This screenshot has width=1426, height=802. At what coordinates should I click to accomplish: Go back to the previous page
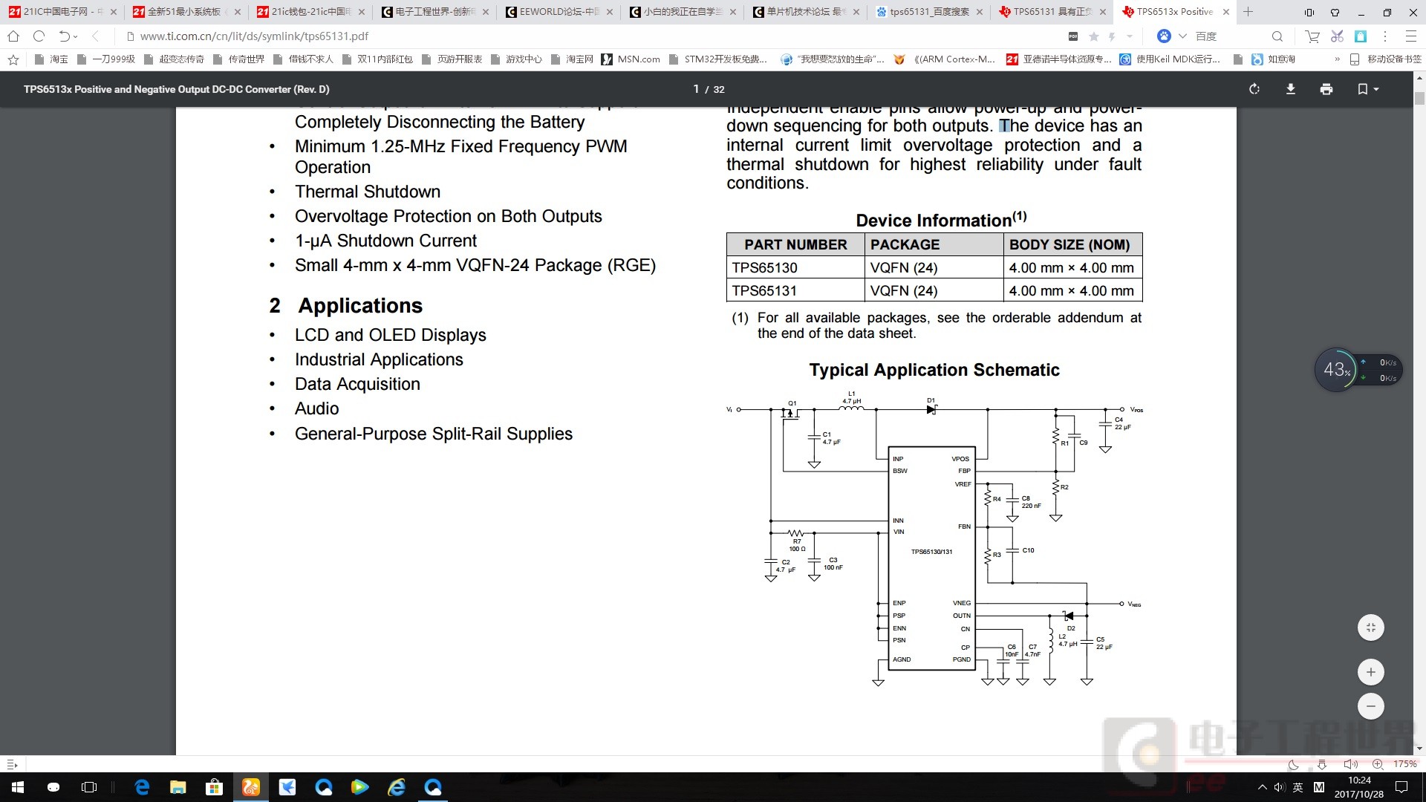(x=95, y=36)
